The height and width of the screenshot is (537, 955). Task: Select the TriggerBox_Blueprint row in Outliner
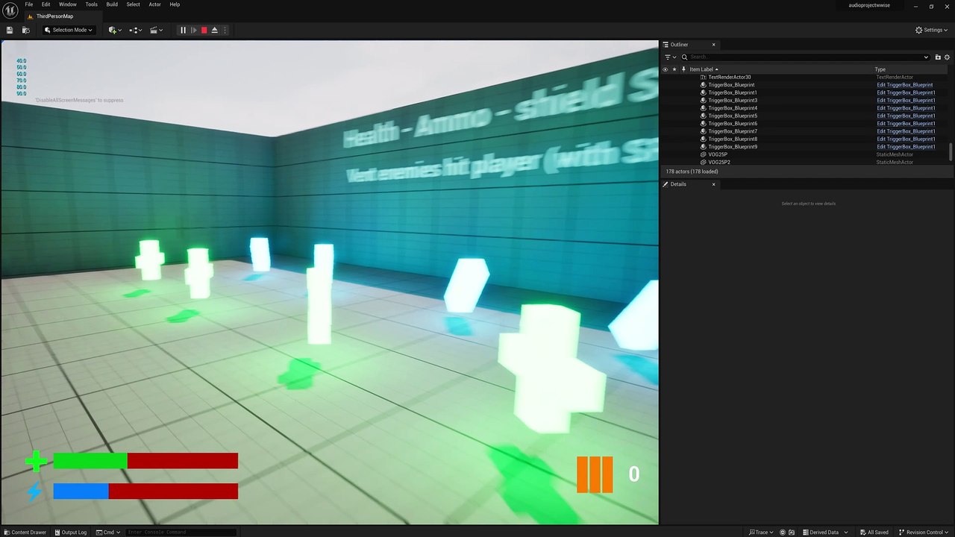[731, 85]
